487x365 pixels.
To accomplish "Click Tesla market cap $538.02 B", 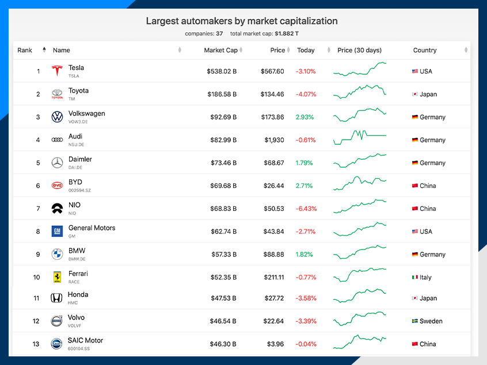I will [x=222, y=71].
